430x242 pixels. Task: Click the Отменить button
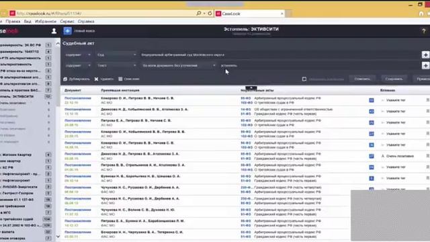(x=362, y=79)
